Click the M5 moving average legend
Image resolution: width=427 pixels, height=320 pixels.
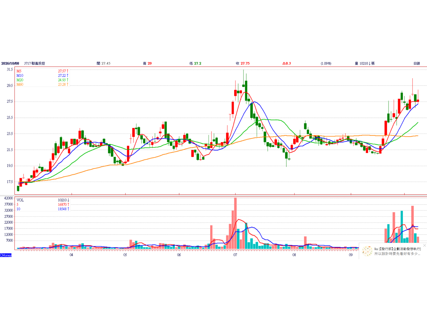point(19,71)
